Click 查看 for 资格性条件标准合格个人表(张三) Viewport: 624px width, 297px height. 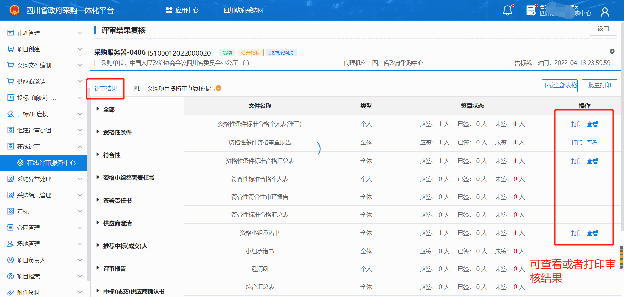click(592, 124)
